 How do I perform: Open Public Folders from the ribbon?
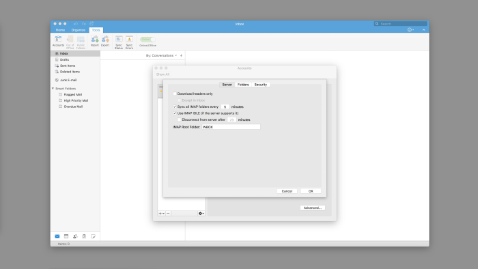81,42
